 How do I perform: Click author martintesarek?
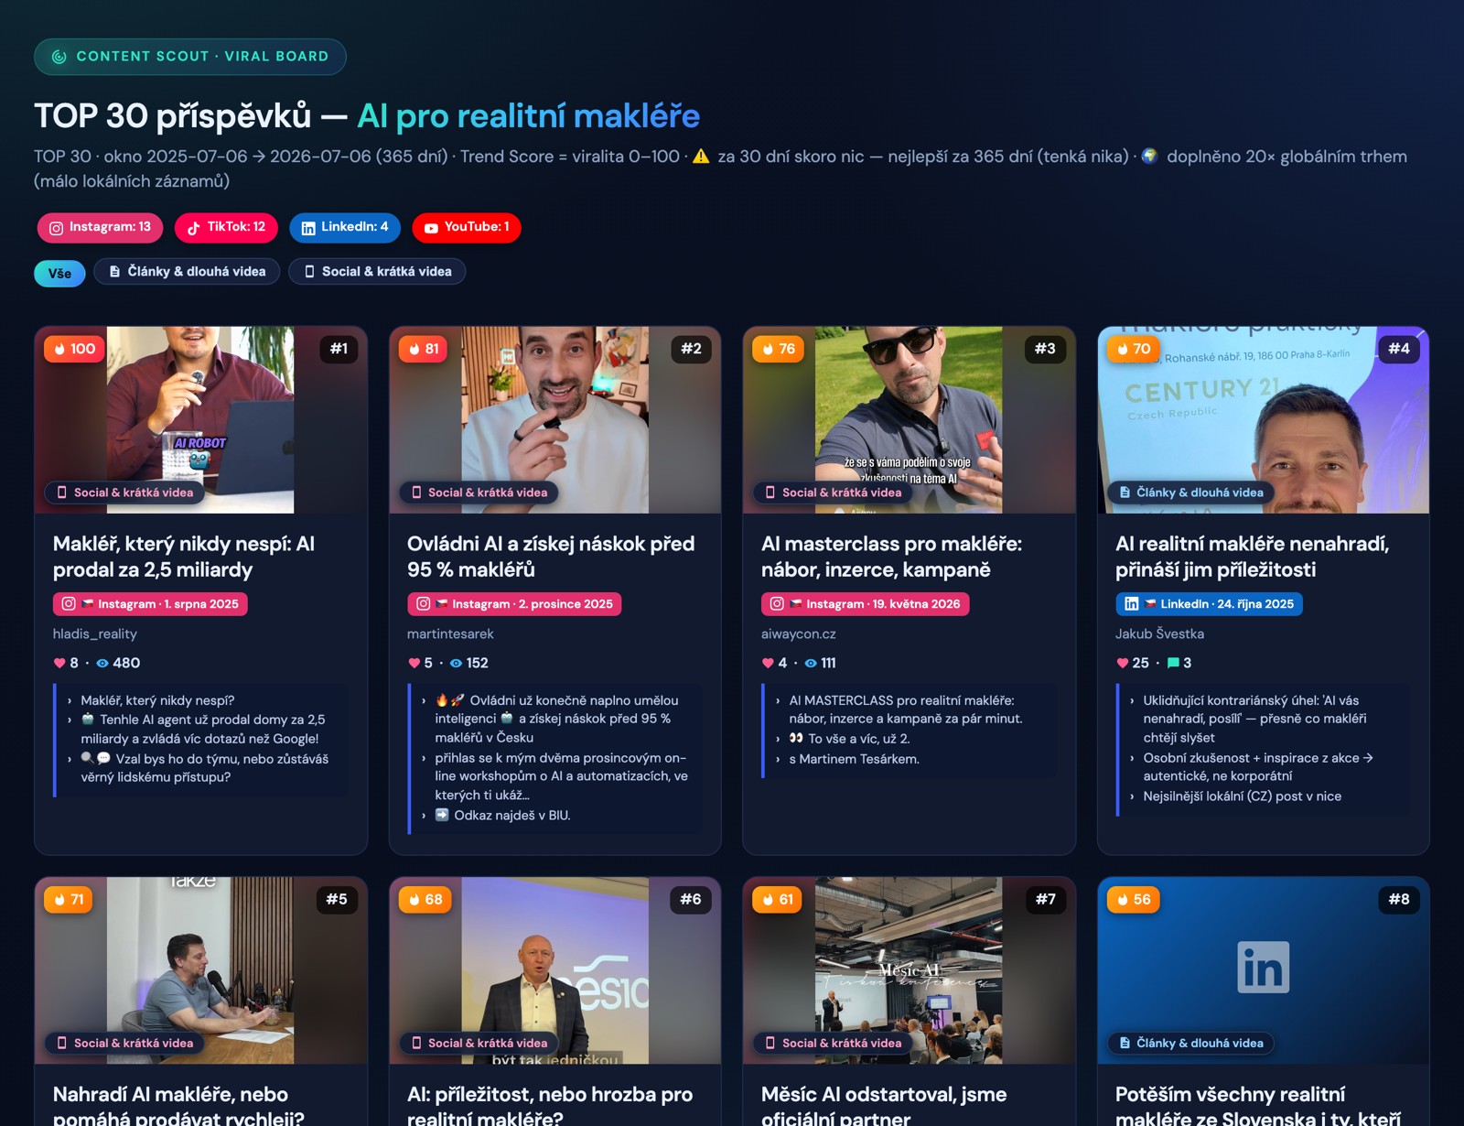click(450, 633)
